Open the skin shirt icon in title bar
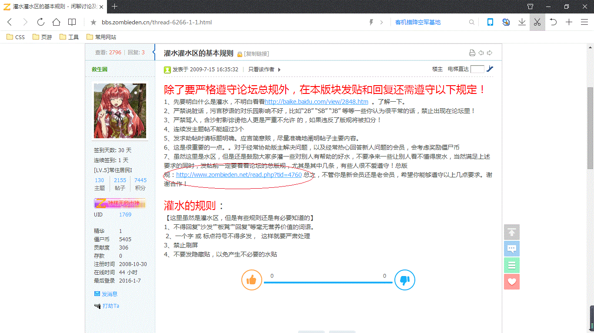 point(531,7)
